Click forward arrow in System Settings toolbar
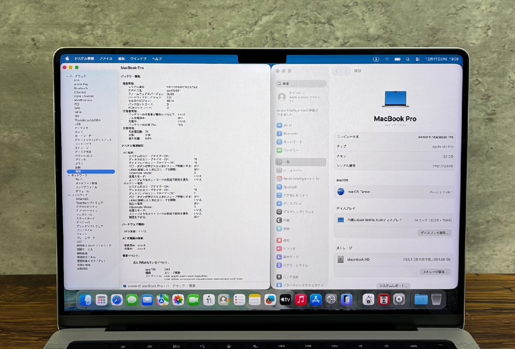 click(x=346, y=71)
